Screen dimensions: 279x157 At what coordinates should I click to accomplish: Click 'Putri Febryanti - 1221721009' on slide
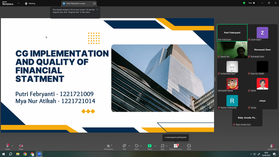pos(54,94)
